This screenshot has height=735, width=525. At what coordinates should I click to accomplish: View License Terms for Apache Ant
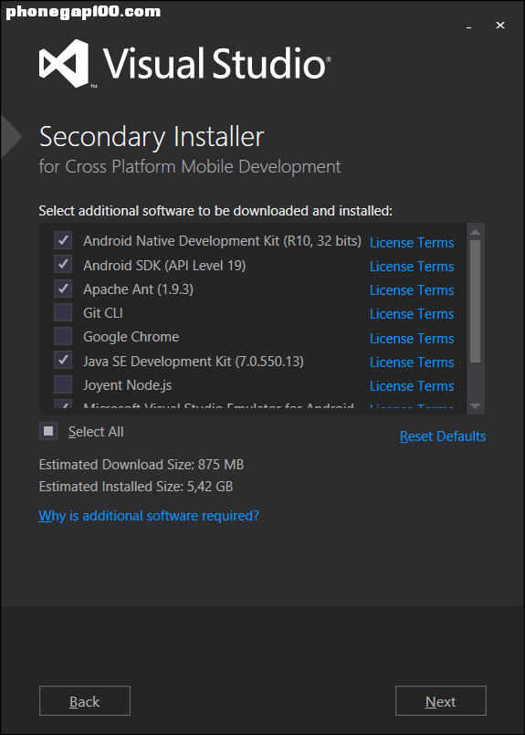pos(412,290)
